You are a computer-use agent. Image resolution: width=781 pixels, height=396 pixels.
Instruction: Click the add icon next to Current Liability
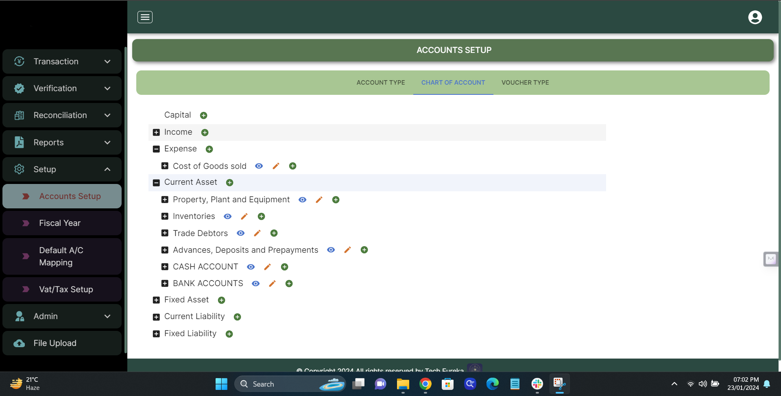pos(238,317)
